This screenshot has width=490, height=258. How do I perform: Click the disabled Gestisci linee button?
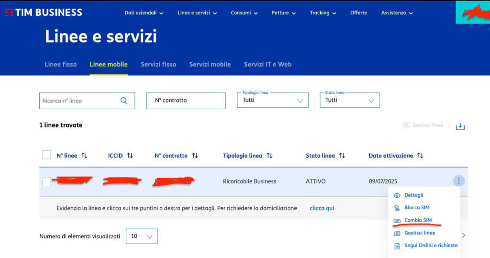click(x=423, y=125)
